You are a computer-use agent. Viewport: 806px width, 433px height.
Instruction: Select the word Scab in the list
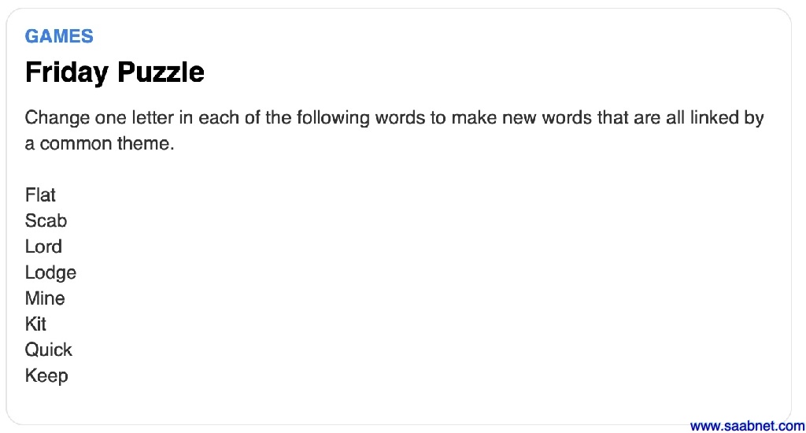pos(46,220)
